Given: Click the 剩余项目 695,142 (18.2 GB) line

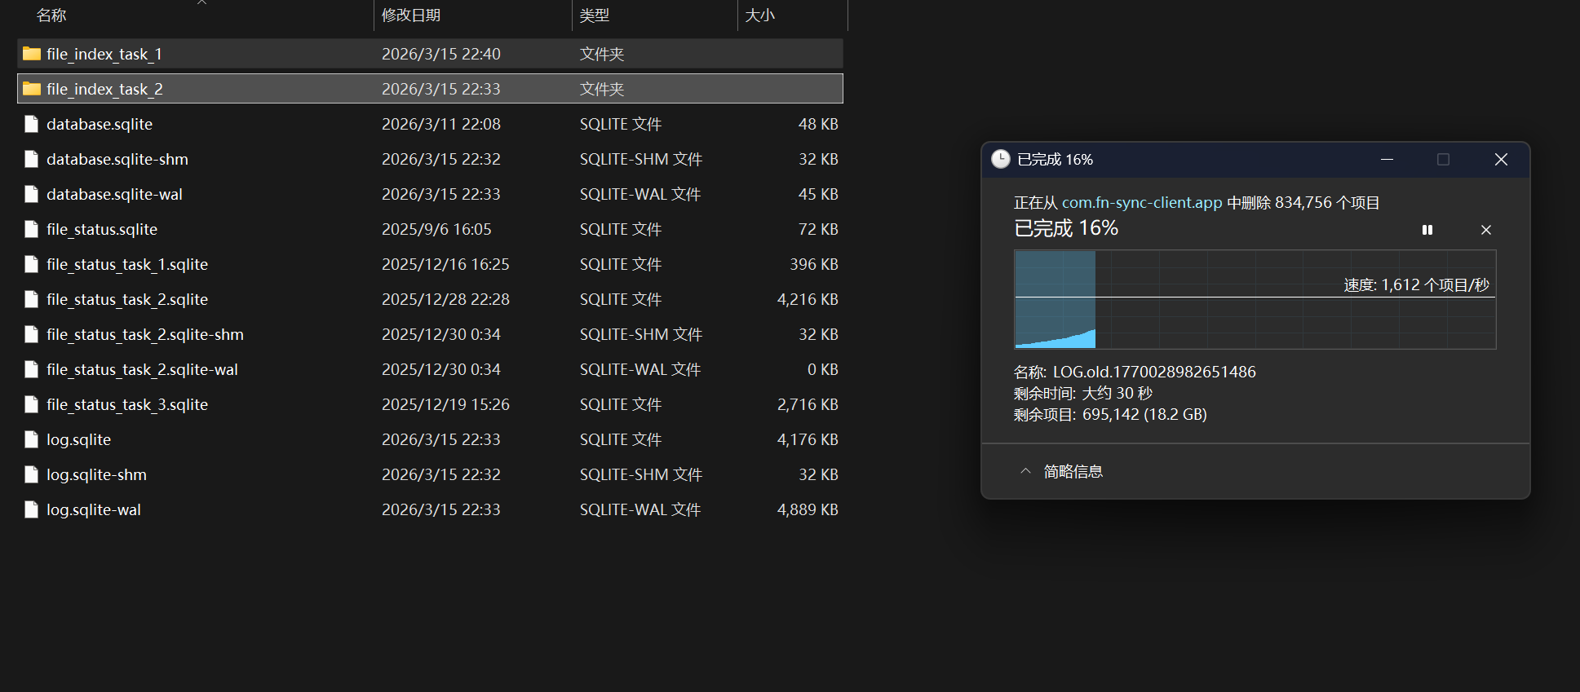Looking at the screenshot, I should click(1110, 414).
